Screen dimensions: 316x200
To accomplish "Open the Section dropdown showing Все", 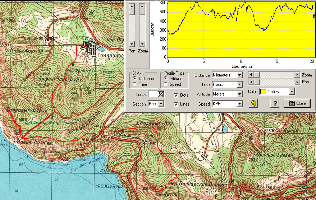I will [161, 104].
